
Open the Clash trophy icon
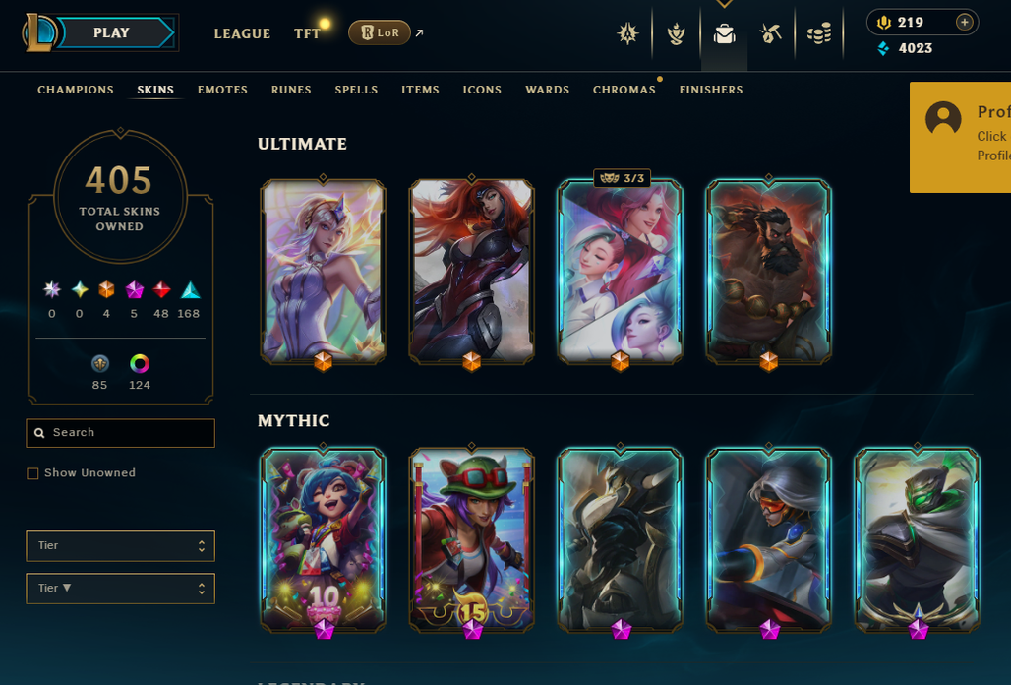click(x=676, y=33)
